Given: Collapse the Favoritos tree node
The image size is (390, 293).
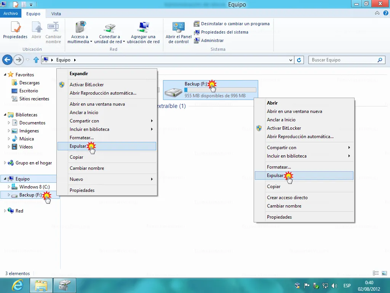Looking at the screenshot, I should click(5, 74).
